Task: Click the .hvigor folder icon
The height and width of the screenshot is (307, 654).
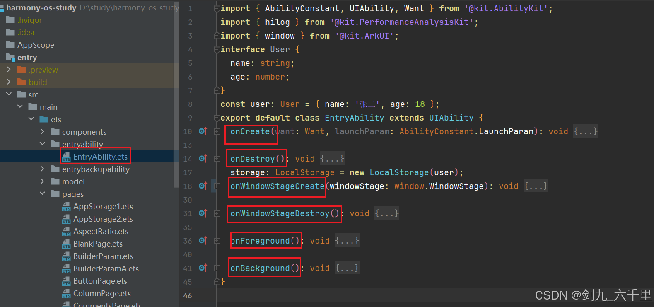Action: (x=11, y=20)
